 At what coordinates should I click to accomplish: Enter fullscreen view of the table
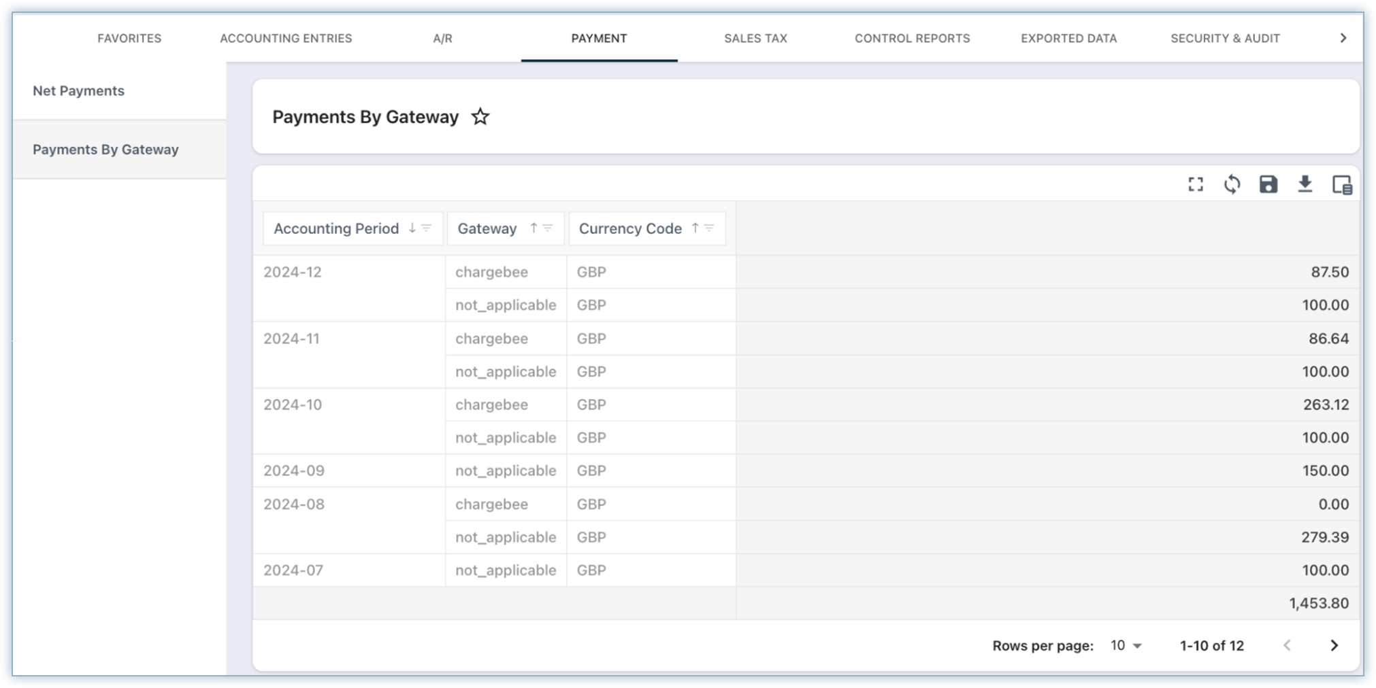tap(1196, 184)
